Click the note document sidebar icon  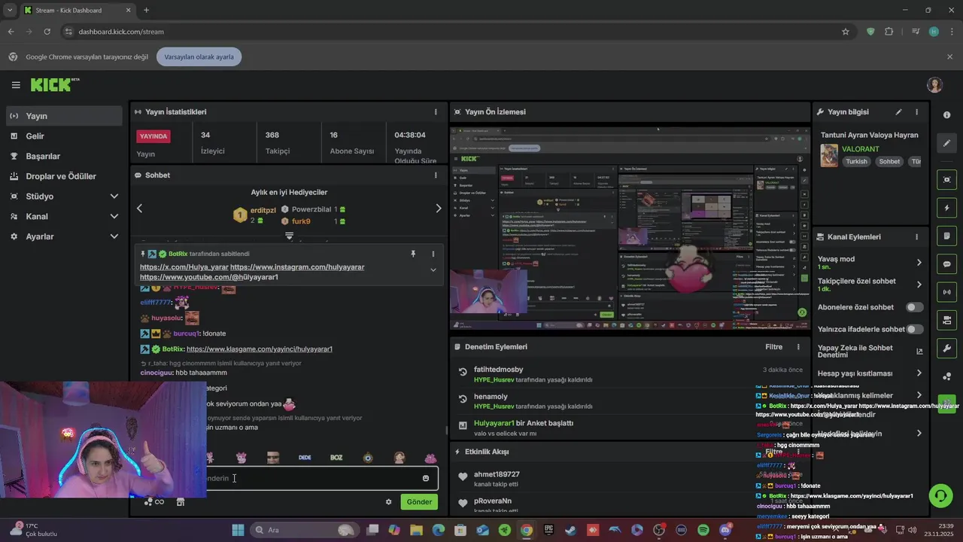946,236
